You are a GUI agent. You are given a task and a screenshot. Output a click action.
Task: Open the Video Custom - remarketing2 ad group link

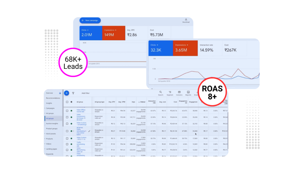pos(81,124)
